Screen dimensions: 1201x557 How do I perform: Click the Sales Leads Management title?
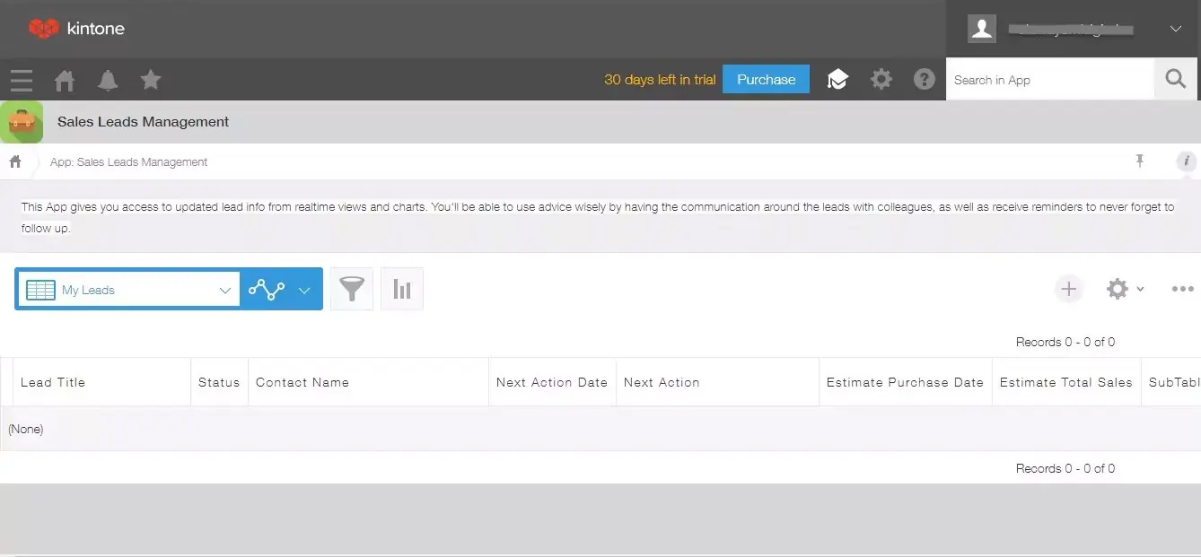click(143, 122)
